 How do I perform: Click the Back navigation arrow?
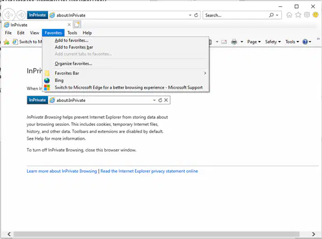9,15
